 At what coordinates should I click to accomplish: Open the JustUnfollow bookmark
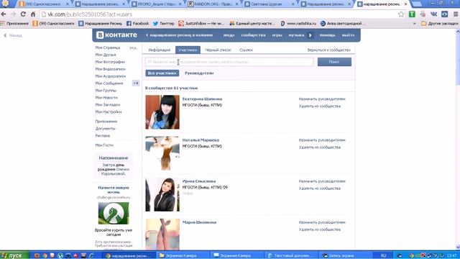pyautogui.click(x=201, y=24)
